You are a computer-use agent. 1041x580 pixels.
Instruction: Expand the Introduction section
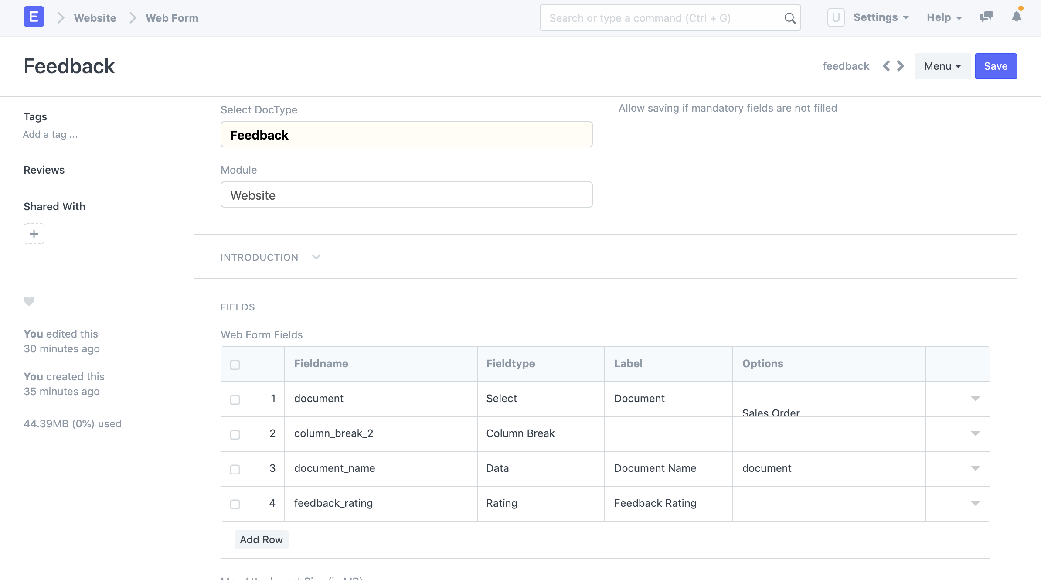(x=270, y=257)
